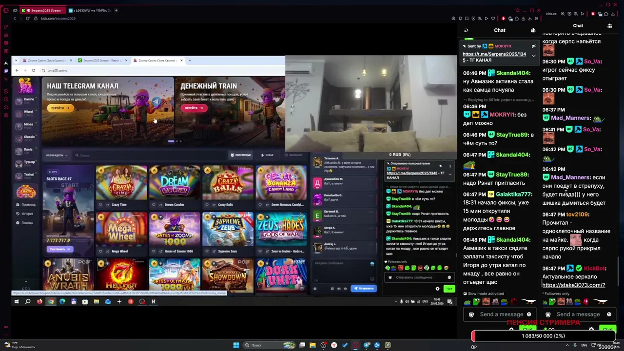
Task: Open Помощь in Zooma sidebar
Action: 25,223
